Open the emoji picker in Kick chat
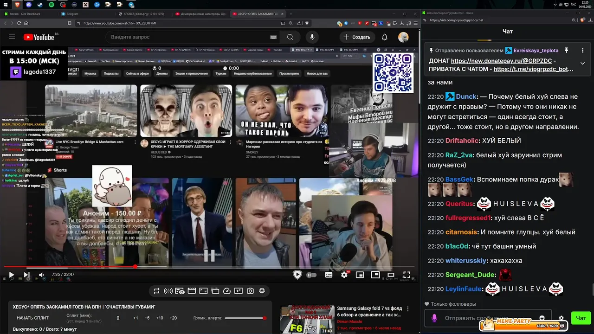The width and height of the screenshot is (594, 334). click(x=542, y=318)
